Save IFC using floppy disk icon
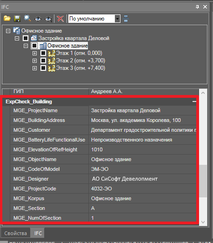This screenshot has height=243, width=213. click(17, 19)
